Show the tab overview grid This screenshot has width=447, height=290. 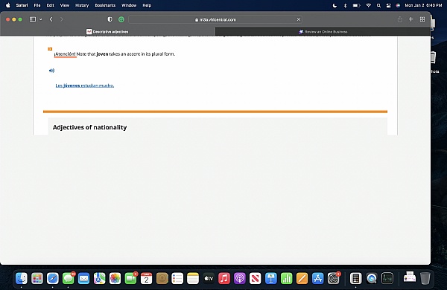422,19
